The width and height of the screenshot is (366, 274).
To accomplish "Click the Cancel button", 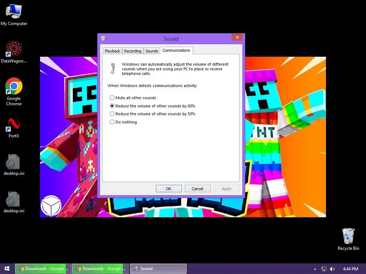I will point(198,188).
